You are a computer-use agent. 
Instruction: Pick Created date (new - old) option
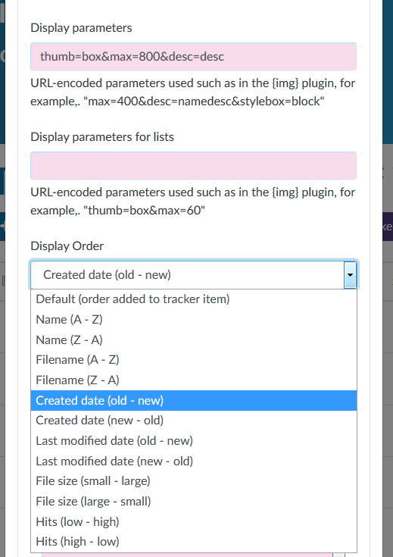[x=194, y=421]
